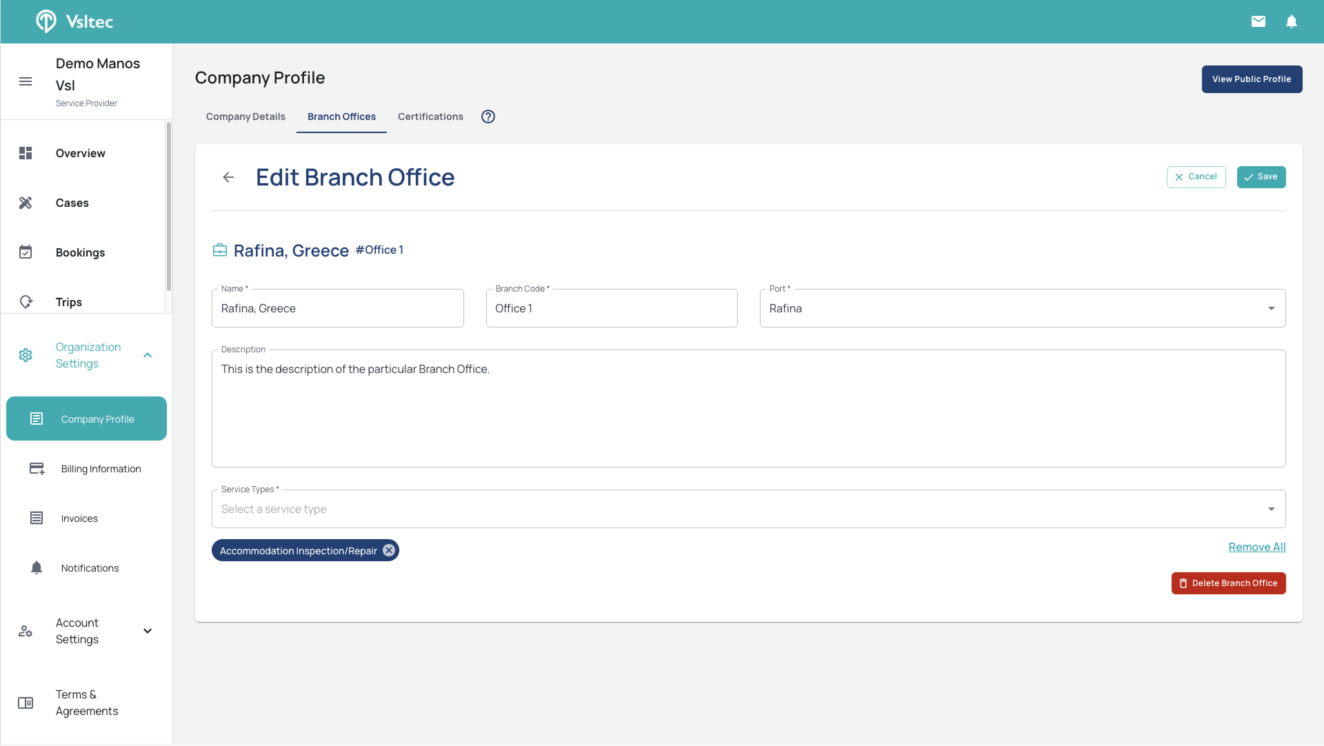Toggle the hamburger menu icon
The image size is (1324, 746).
26,81
